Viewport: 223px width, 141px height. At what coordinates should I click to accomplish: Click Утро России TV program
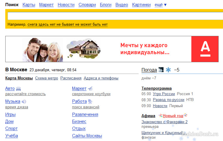tap(164, 94)
